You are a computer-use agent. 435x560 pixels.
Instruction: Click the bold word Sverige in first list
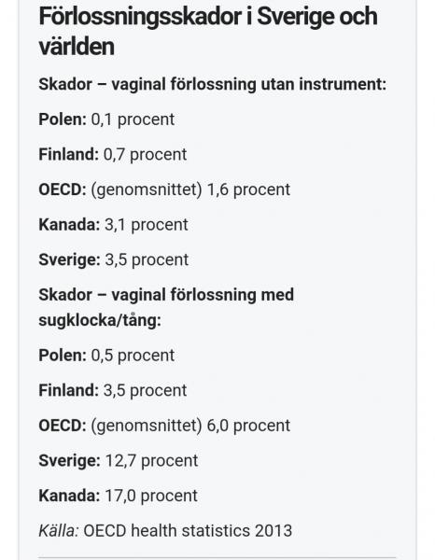pos(70,259)
